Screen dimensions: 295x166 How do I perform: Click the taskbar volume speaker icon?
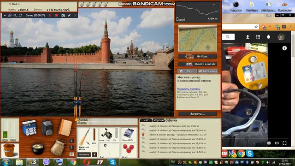(x=268, y=162)
